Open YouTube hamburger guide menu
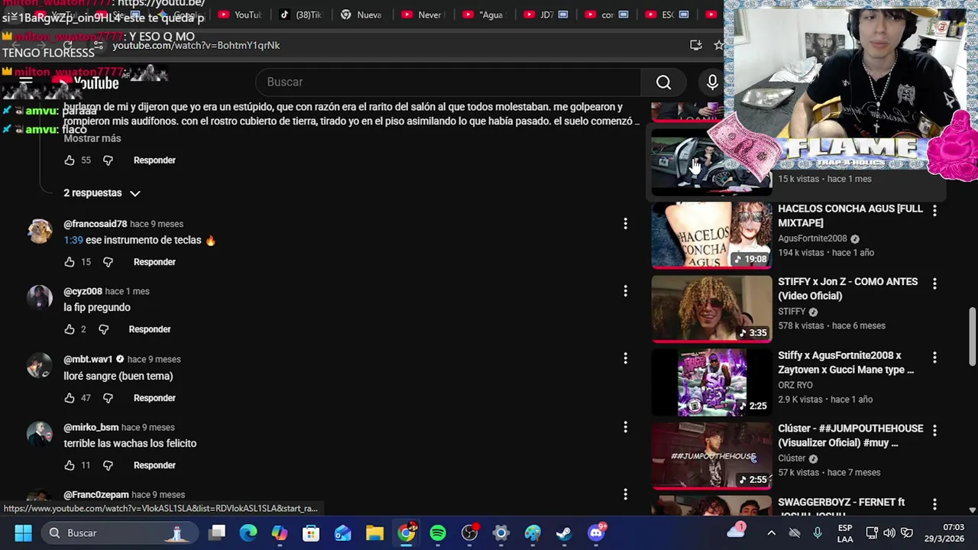Image resolution: width=978 pixels, height=550 pixels. point(25,82)
